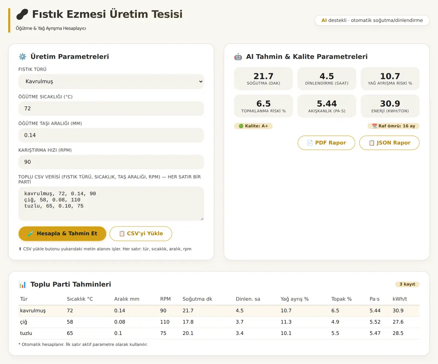Click the 'Sıcaklık °C' column header
The width and height of the screenshot is (438, 364).
[x=80, y=299]
